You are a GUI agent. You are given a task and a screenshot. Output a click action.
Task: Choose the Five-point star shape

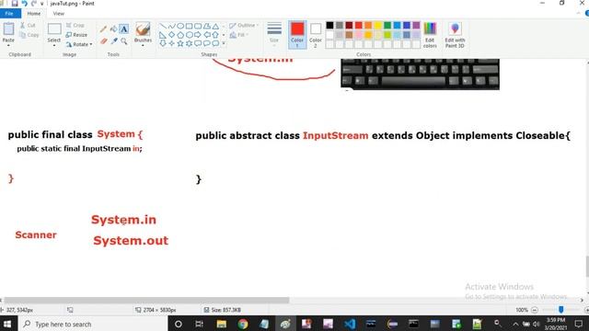click(180, 43)
